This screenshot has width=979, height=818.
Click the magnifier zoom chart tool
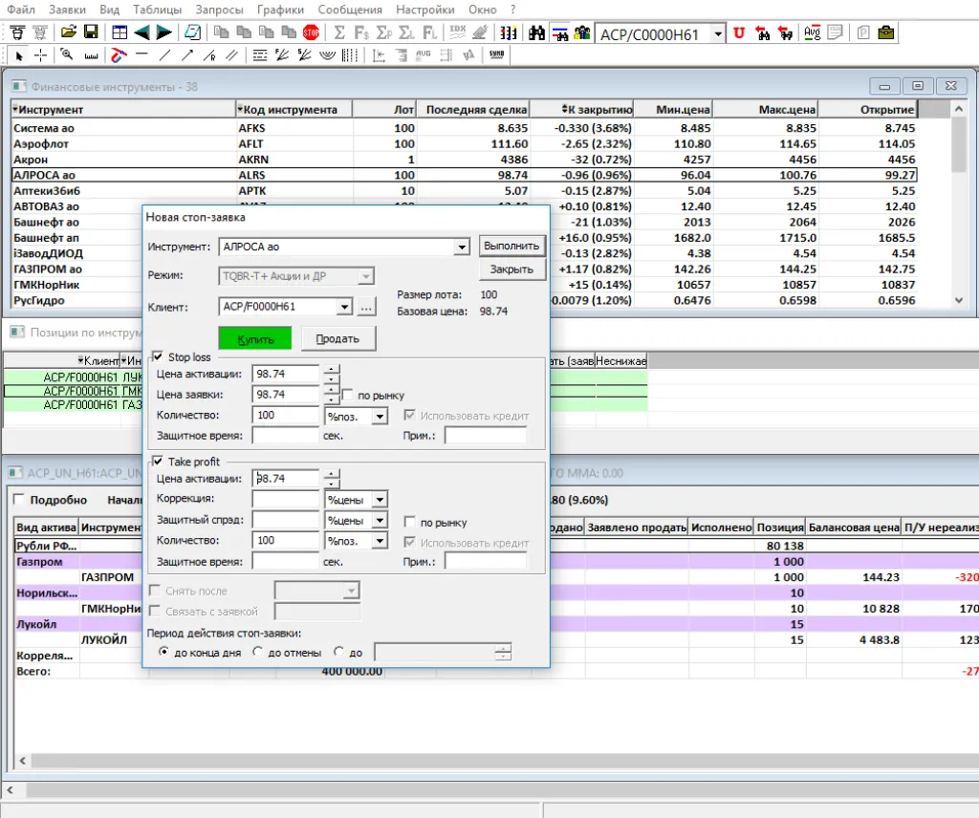[68, 54]
